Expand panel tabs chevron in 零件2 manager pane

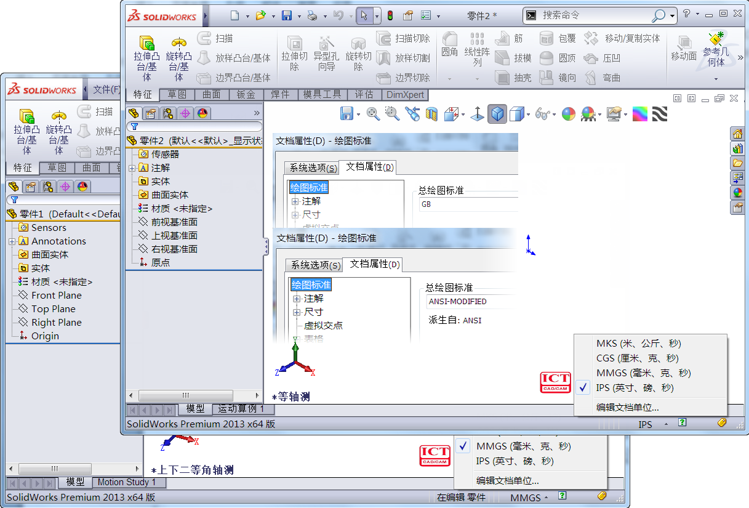(257, 113)
